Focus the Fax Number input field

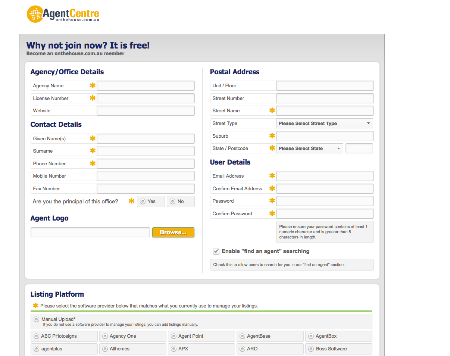coord(146,189)
